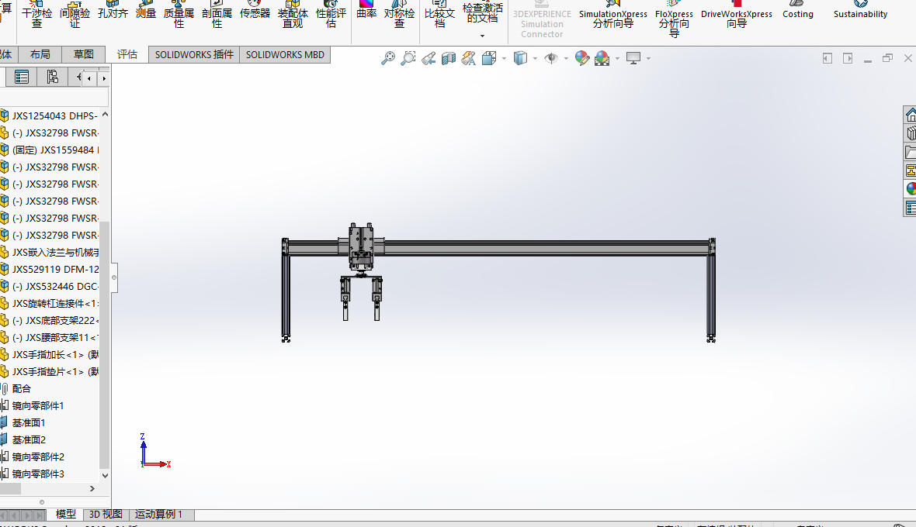The image size is (916, 527).
Task: Run Symmetry Check (对称检查)
Action: pos(399,15)
